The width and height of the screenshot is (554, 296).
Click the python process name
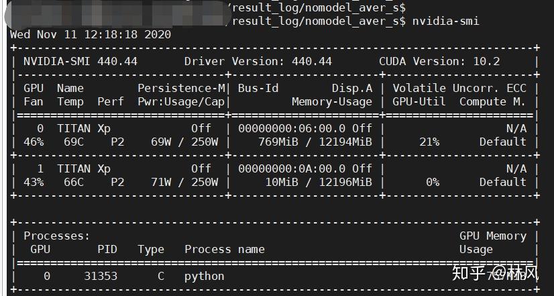click(205, 276)
